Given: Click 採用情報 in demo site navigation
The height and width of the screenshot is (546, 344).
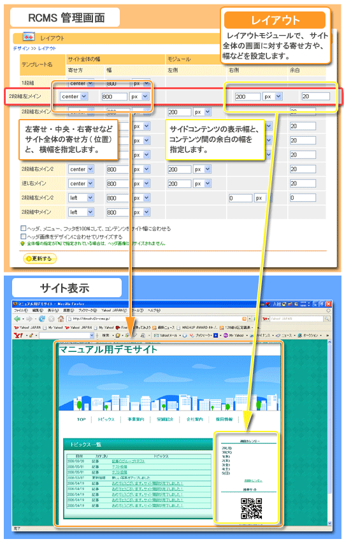Looking at the screenshot, I should 224,419.
